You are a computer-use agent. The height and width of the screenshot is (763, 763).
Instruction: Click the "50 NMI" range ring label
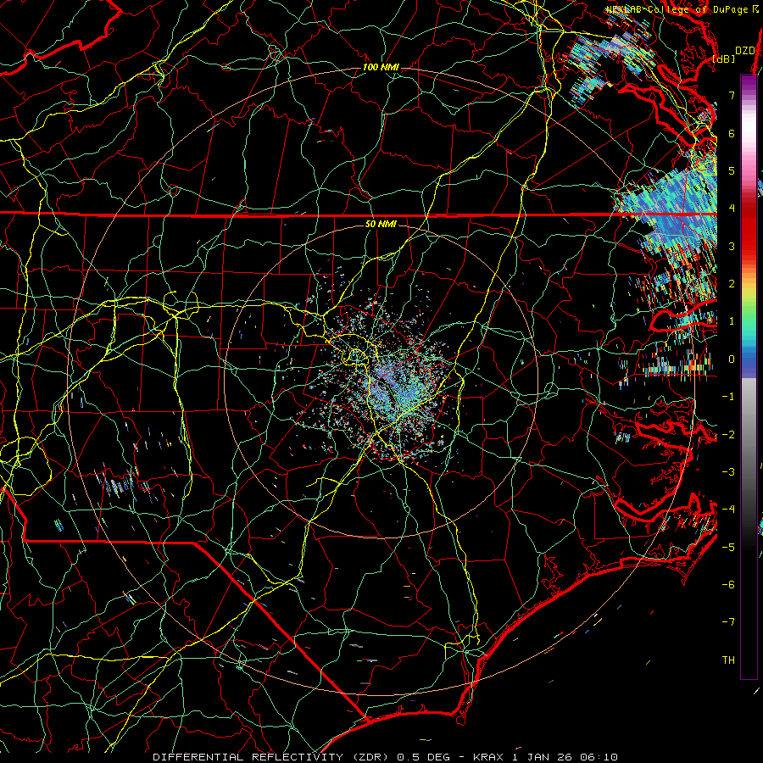pyautogui.click(x=381, y=224)
